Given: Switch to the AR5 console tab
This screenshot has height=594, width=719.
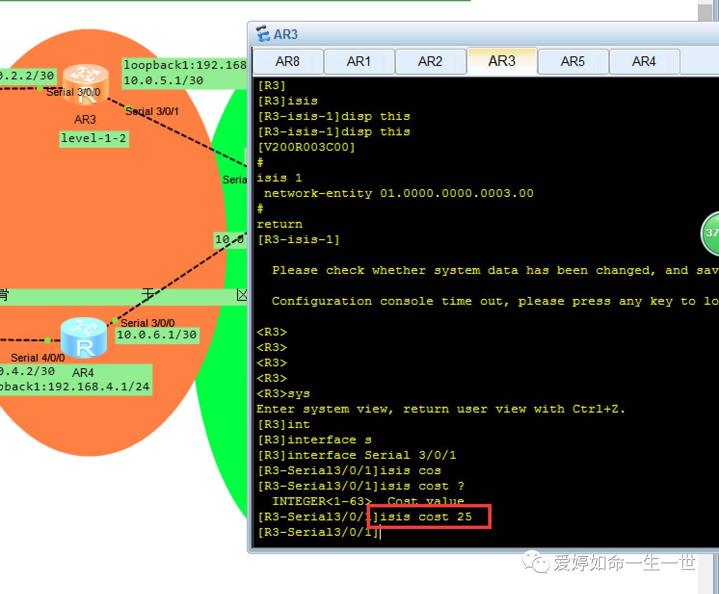Looking at the screenshot, I should click(573, 62).
